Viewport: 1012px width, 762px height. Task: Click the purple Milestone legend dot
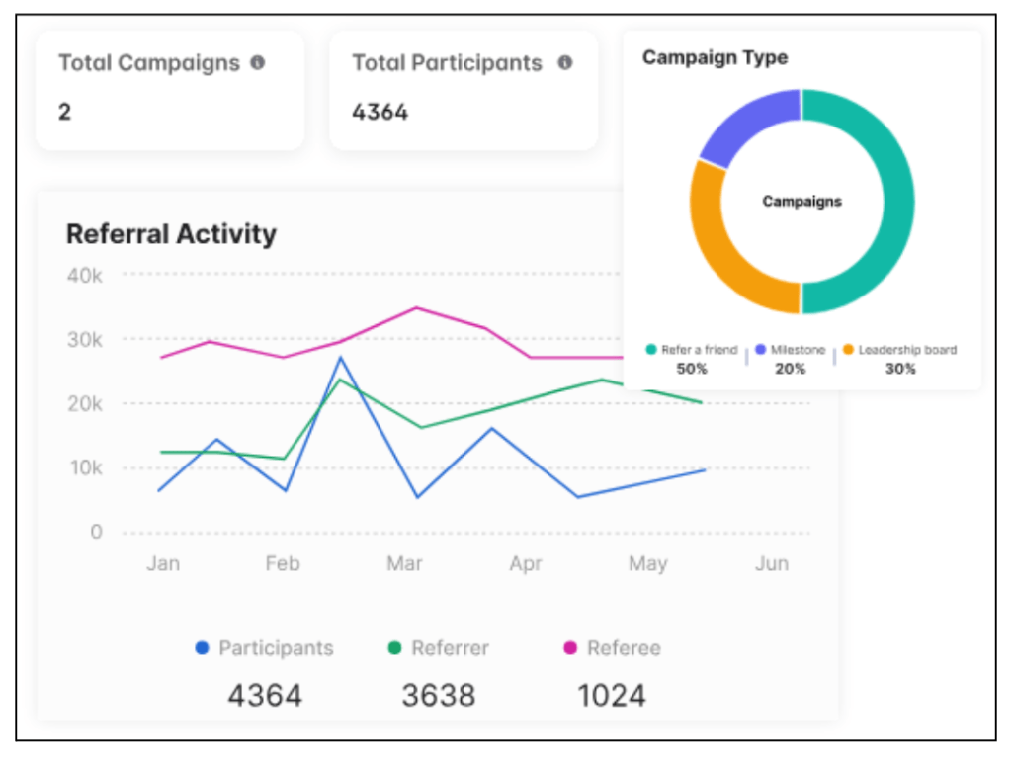760,350
